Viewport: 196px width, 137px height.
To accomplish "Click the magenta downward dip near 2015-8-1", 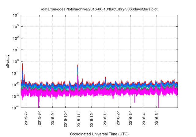I will [x=39, y=102].
